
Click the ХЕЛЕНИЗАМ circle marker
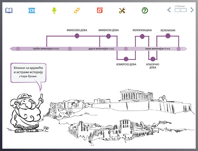168,36
